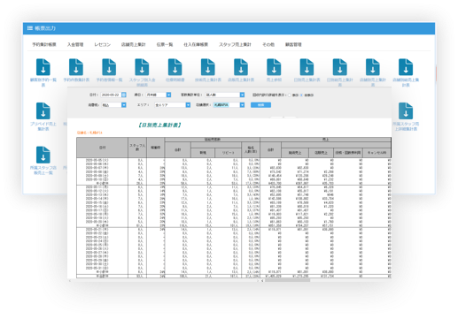Click the キャンセル料 column header
The image size is (458, 319).
click(x=376, y=153)
